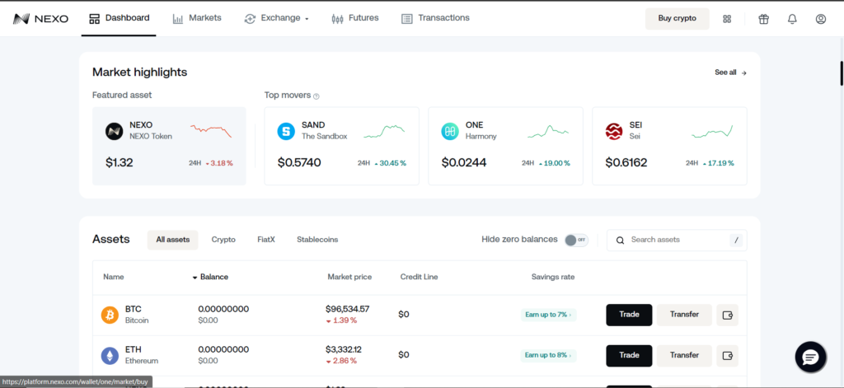Click the Bitcoin coin icon
Screen dimensions: 844x388
(x=110, y=315)
